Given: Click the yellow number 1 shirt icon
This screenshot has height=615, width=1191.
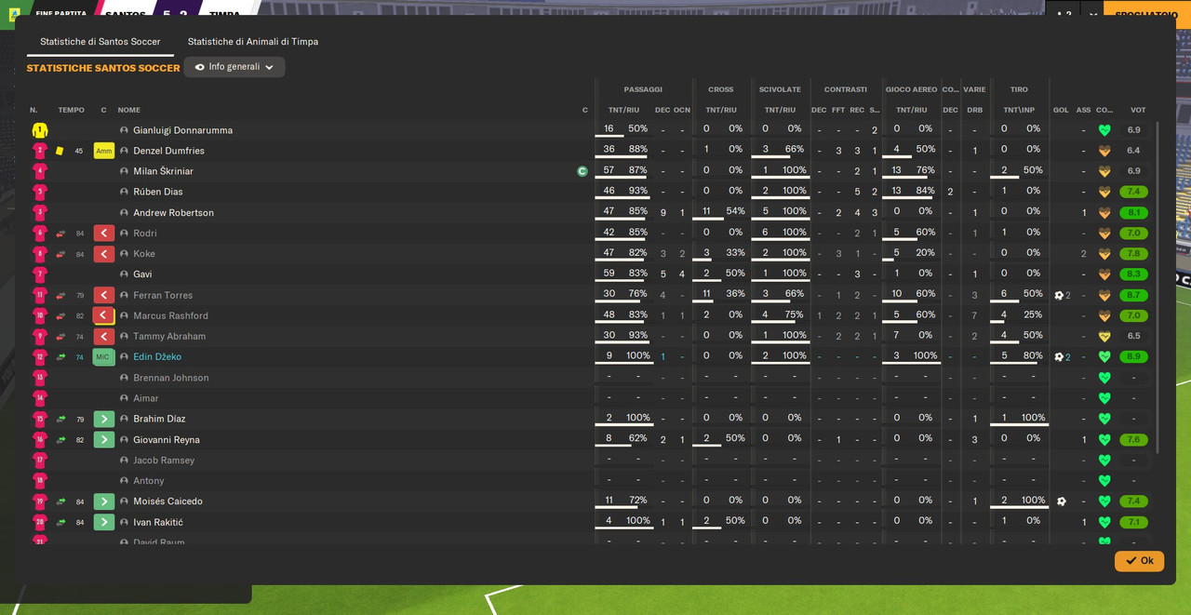Looking at the screenshot, I should 39,130.
